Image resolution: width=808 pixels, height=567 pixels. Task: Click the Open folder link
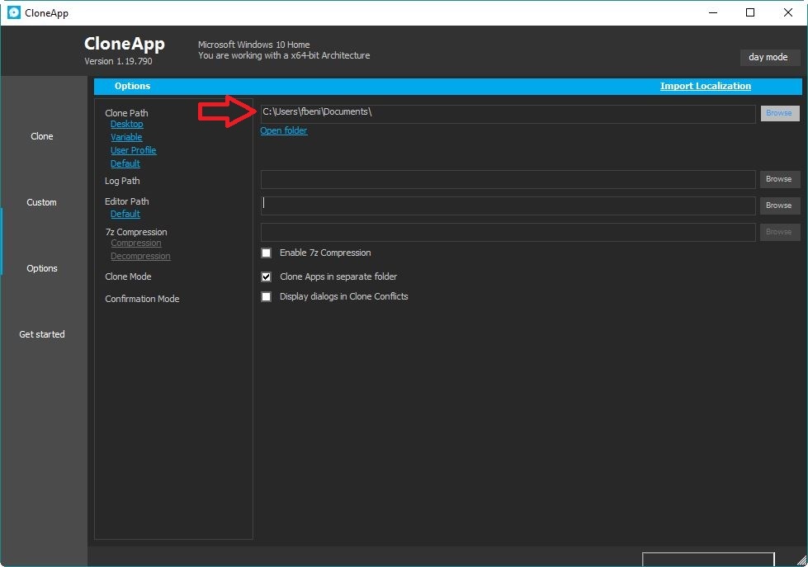(284, 130)
